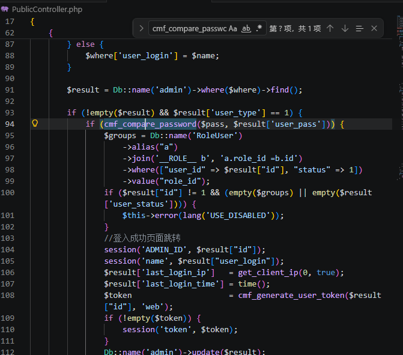The height and width of the screenshot is (355, 403).
Task: Click the cmf_compare_password function call
Action: pos(150,124)
